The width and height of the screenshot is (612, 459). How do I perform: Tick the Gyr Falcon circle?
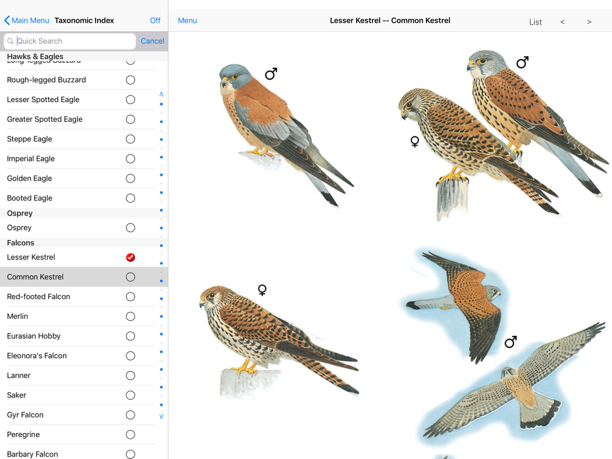(130, 415)
